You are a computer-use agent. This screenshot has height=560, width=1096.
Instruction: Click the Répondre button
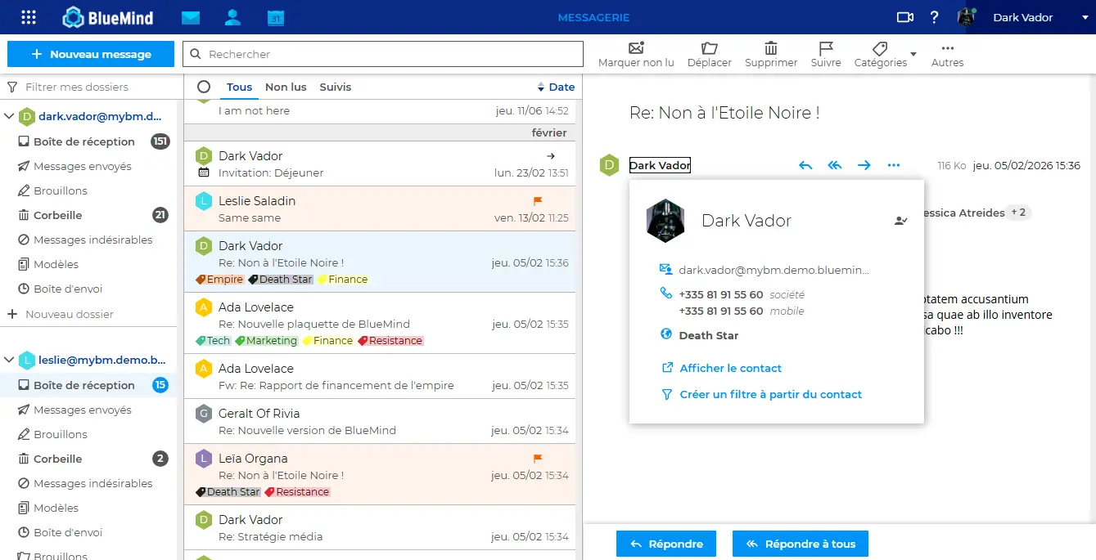[x=666, y=544]
